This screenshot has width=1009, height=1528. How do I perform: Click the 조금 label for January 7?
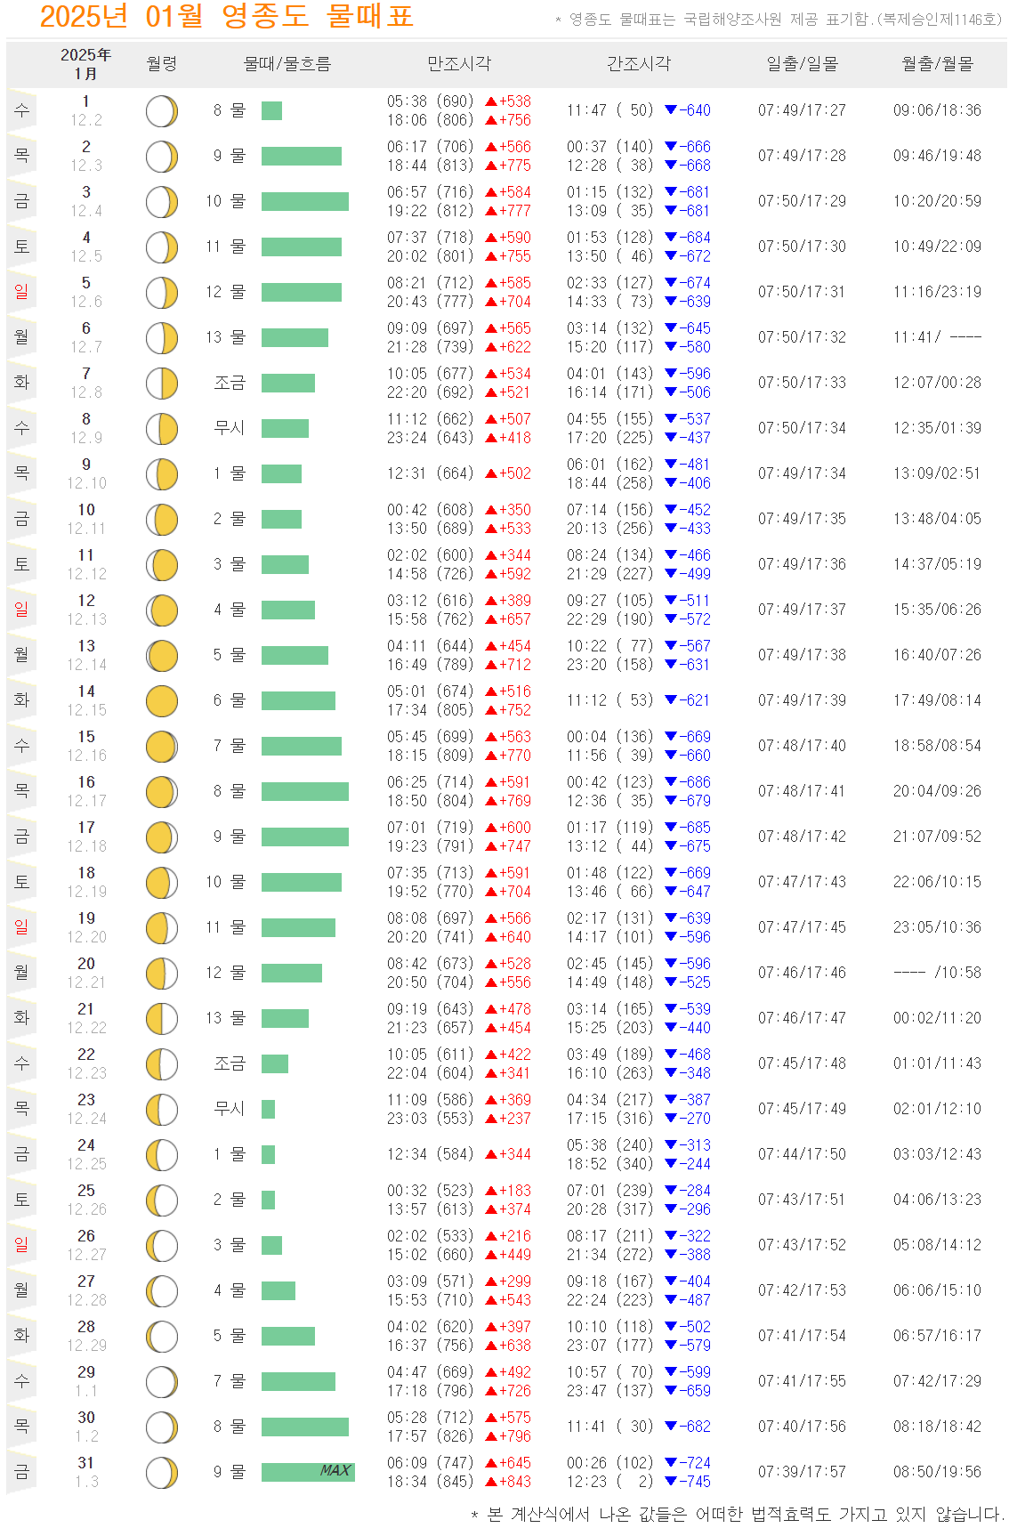tap(230, 383)
